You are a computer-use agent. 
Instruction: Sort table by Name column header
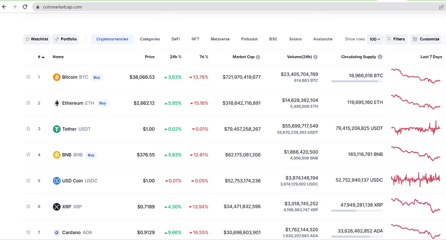pyautogui.click(x=58, y=57)
